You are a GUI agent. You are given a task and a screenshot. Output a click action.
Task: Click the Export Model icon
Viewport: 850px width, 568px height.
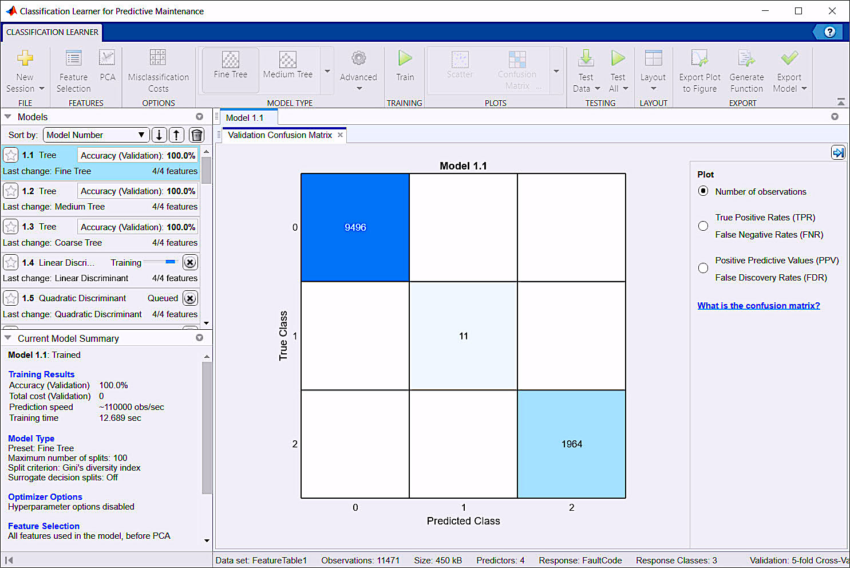(789, 59)
